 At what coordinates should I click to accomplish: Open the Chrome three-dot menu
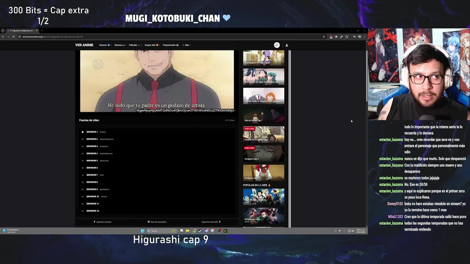pyautogui.click(x=365, y=37)
